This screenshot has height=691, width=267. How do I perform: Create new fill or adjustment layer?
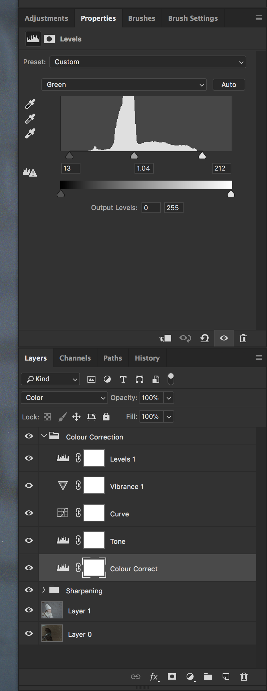(x=190, y=677)
